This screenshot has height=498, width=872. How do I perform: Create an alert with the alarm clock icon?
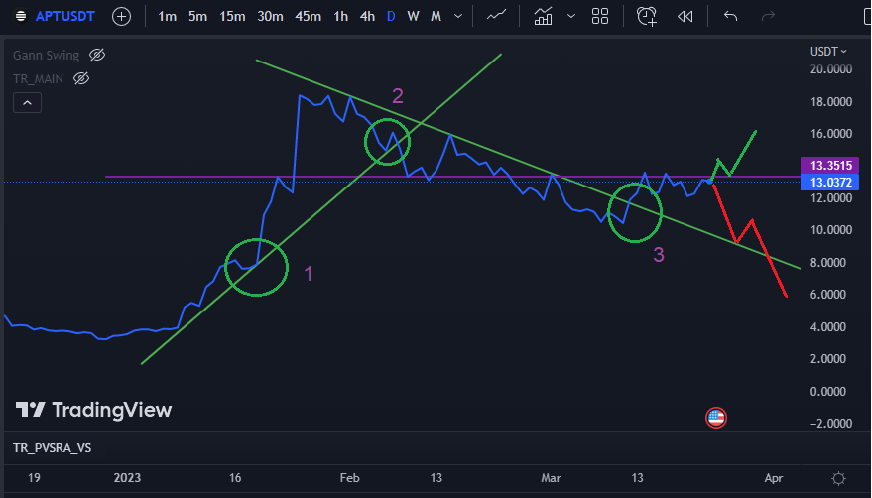coord(647,16)
